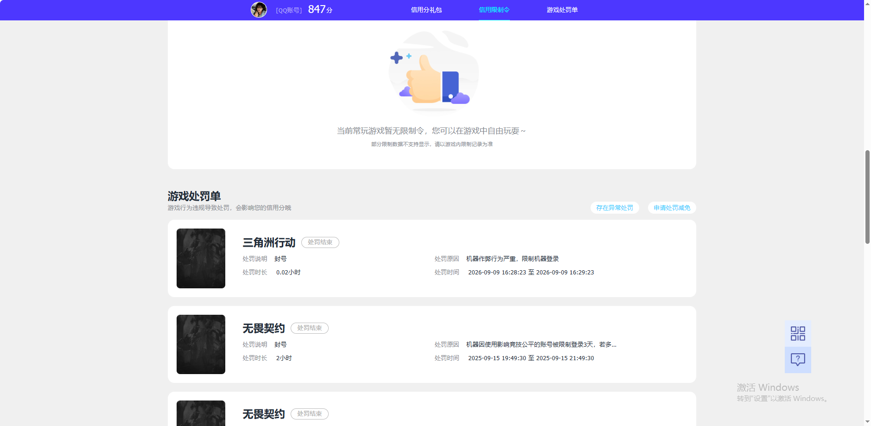Click the 游戏处罚单 section heading
871x426 pixels.
[194, 196]
